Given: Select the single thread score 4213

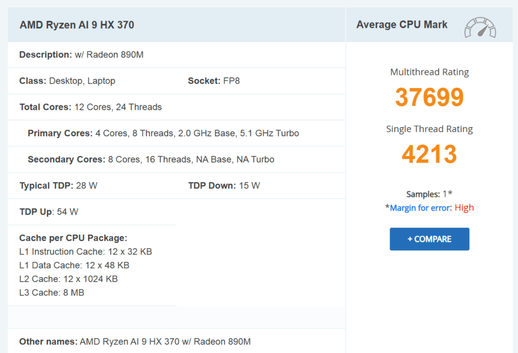Looking at the screenshot, I should click(x=429, y=154).
